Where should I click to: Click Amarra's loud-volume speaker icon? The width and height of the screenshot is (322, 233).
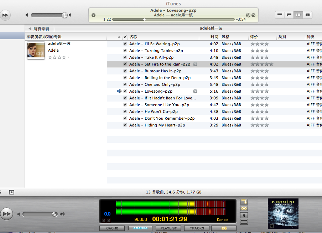(x=62, y=214)
